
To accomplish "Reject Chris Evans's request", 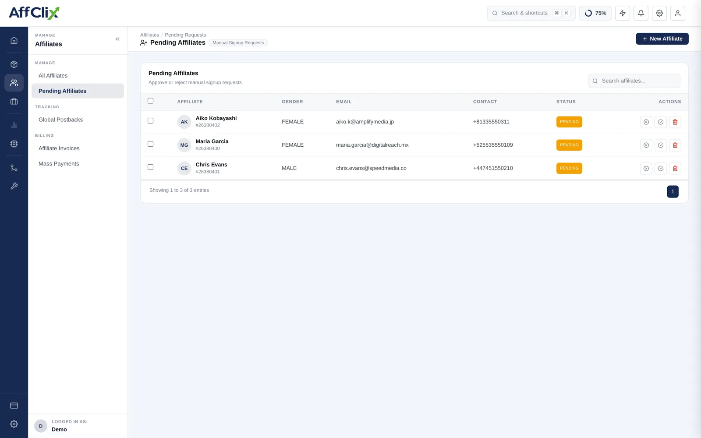I will point(646,169).
